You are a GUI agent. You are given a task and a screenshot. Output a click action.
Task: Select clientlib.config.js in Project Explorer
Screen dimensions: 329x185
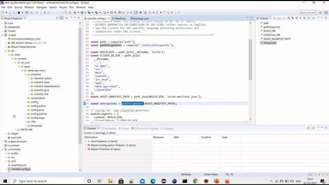(21, 169)
